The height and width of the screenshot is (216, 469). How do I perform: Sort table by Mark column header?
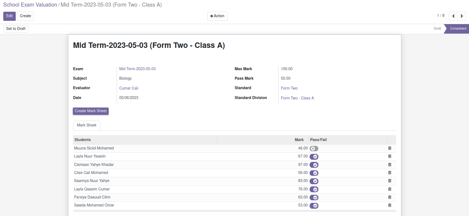(299, 140)
